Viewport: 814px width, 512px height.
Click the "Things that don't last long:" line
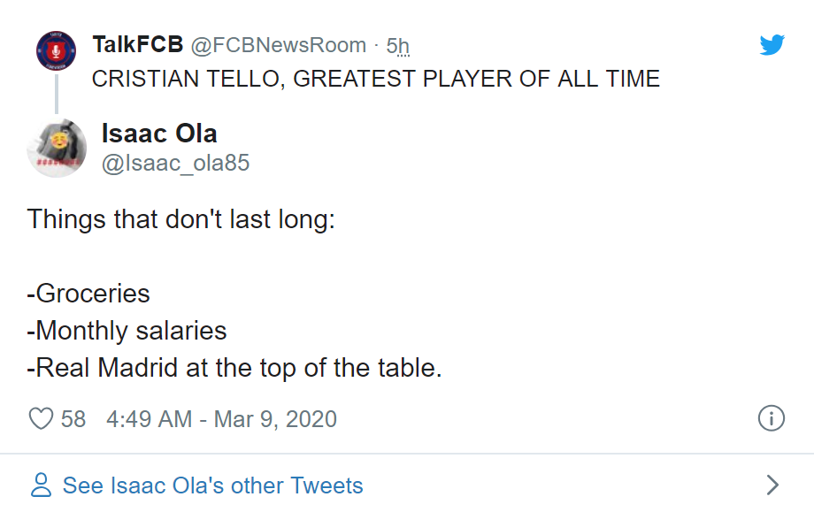(181, 218)
